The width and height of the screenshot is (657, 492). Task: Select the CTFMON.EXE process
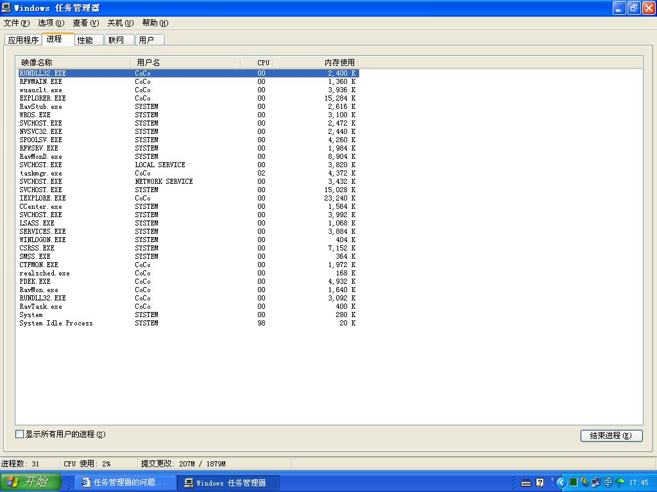click(188, 265)
